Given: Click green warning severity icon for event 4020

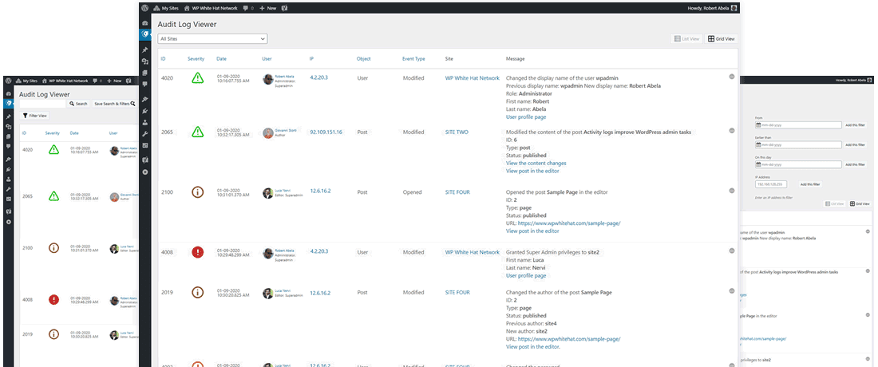Looking at the screenshot, I should (x=197, y=78).
